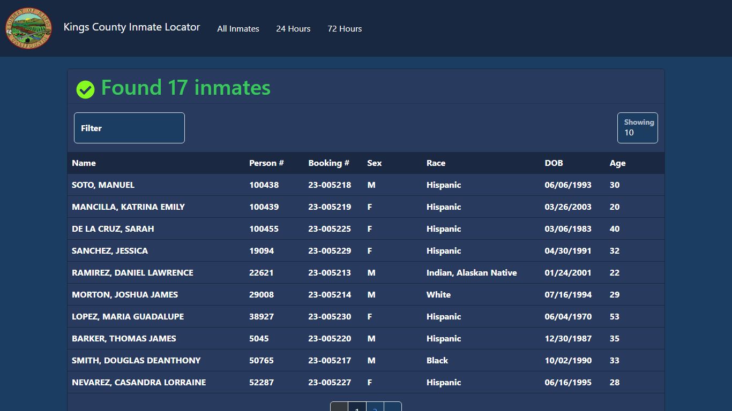Sort by the Race column header
Viewport: 732px width, 411px height.
click(436, 163)
